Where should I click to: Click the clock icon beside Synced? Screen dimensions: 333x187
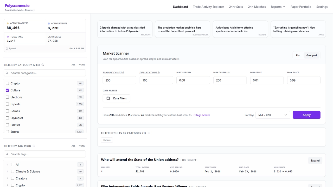coord(7,48)
